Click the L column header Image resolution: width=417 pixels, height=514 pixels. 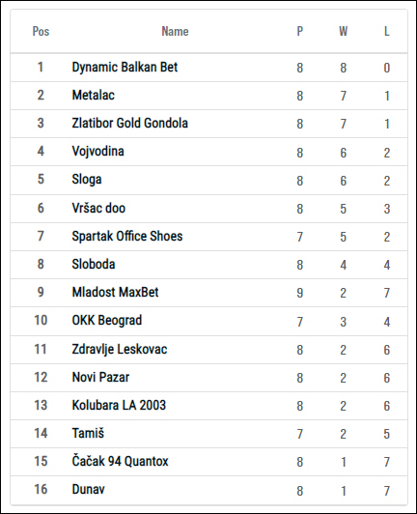tap(387, 32)
